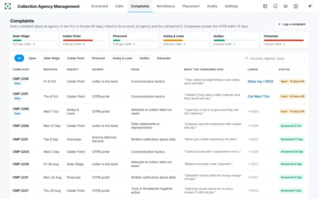
Task: Click the Account, agency, issue search field
Action: [274, 58]
